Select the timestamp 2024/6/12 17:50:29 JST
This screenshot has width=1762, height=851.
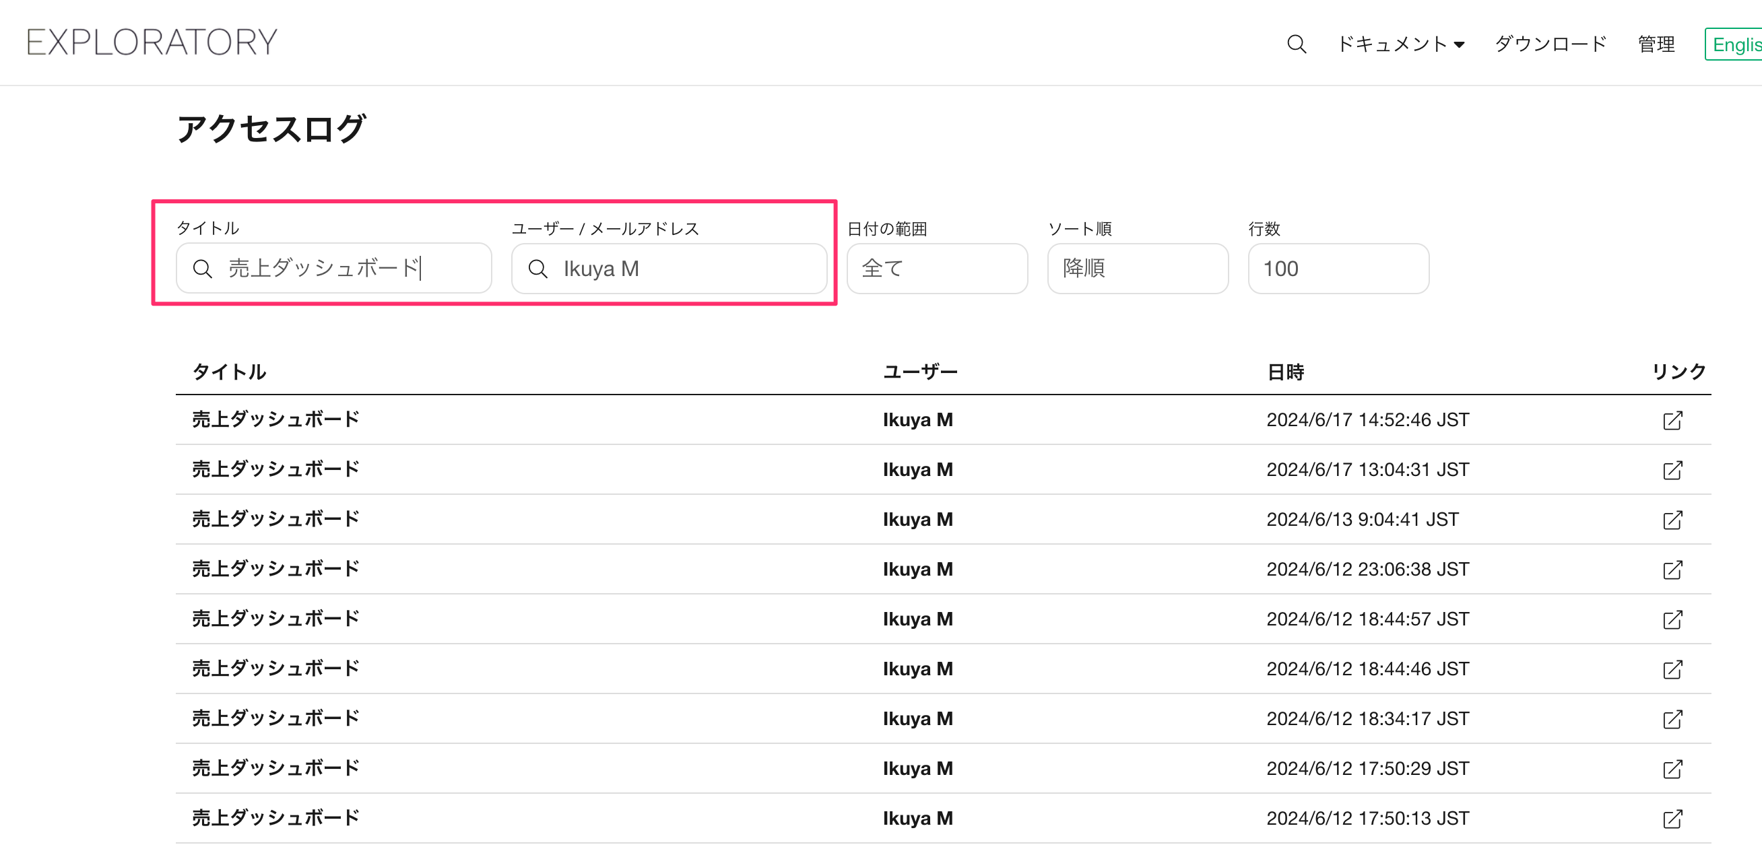point(1367,769)
